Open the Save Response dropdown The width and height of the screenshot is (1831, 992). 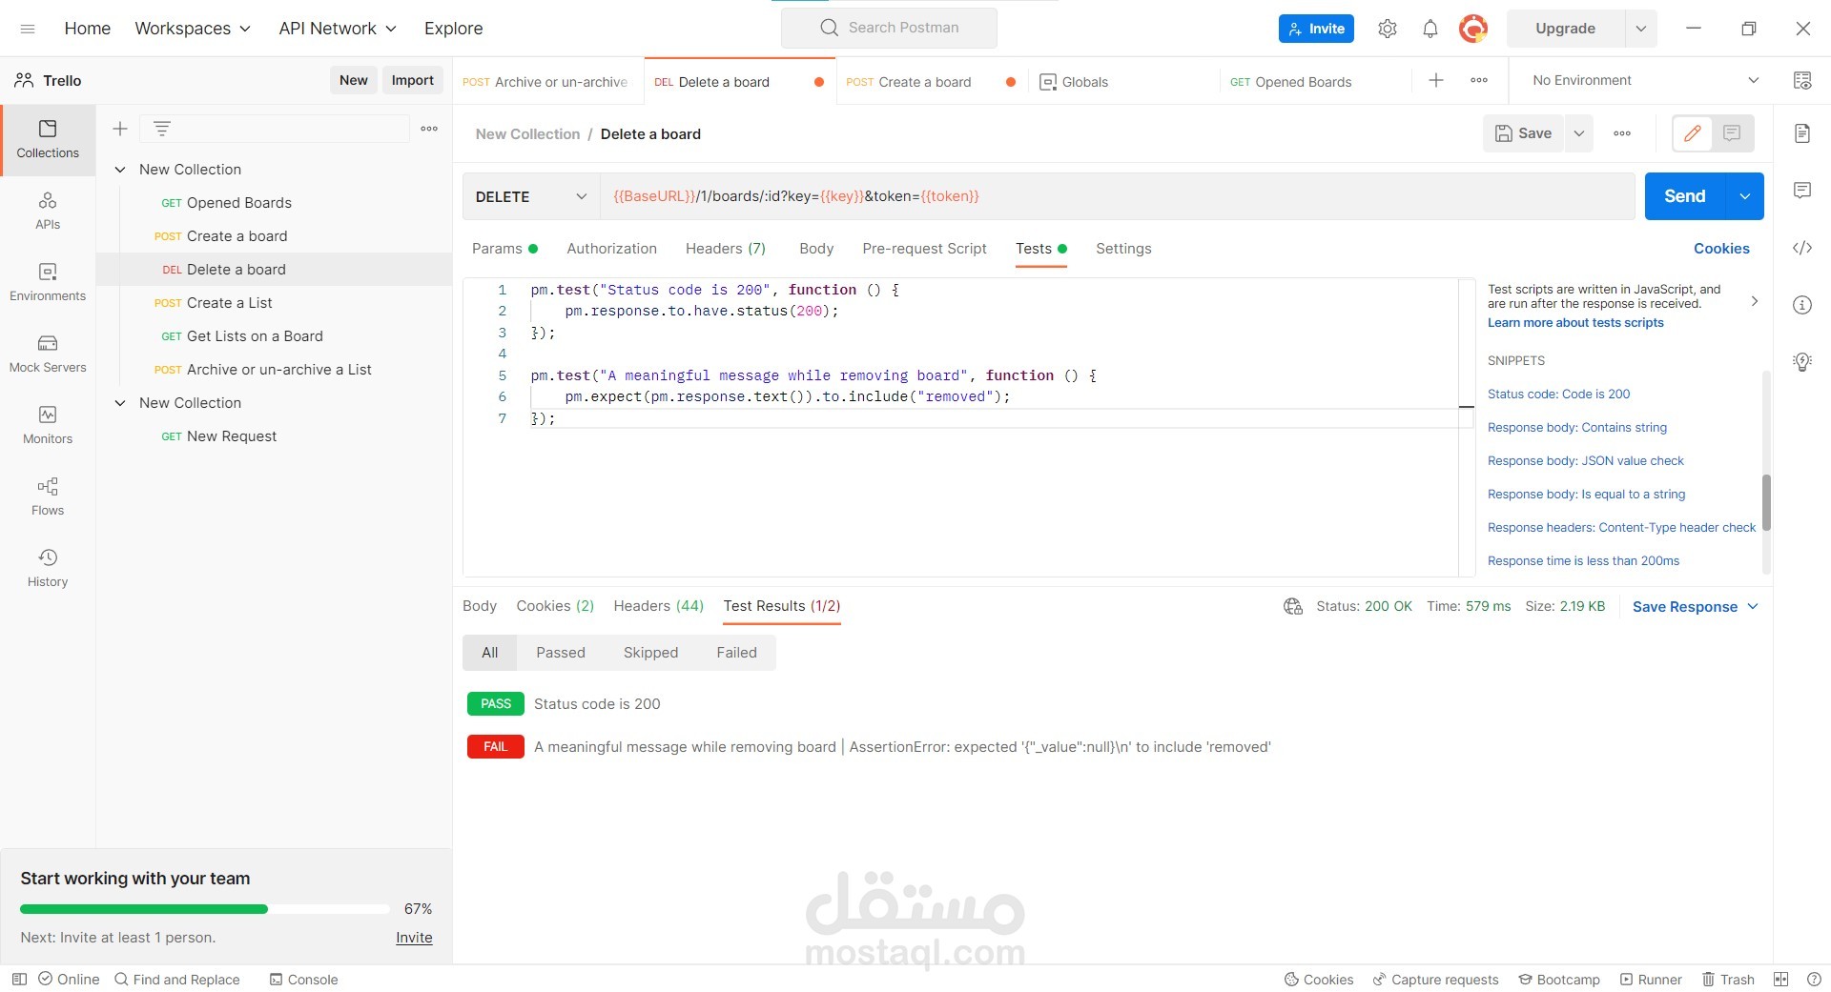click(1695, 607)
